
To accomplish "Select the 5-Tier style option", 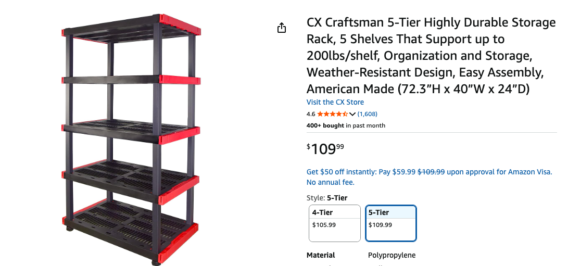I will click(390, 223).
